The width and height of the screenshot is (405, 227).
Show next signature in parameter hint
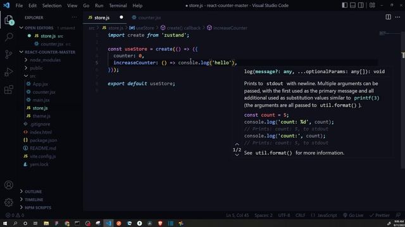point(237,155)
